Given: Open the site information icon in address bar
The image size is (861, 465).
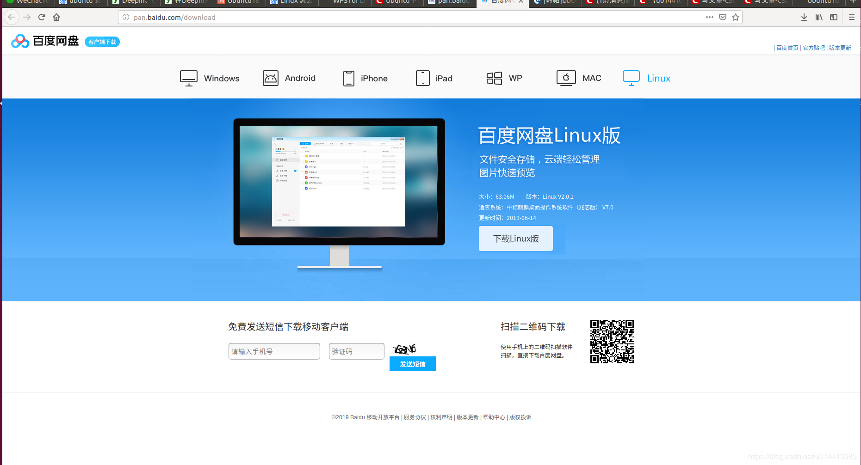Looking at the screenshot, I should tap(126, 18).
